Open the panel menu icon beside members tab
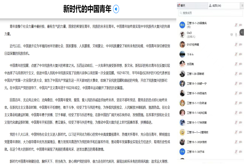The height and width of the screenshot is (166, 246). click(242, 6)
